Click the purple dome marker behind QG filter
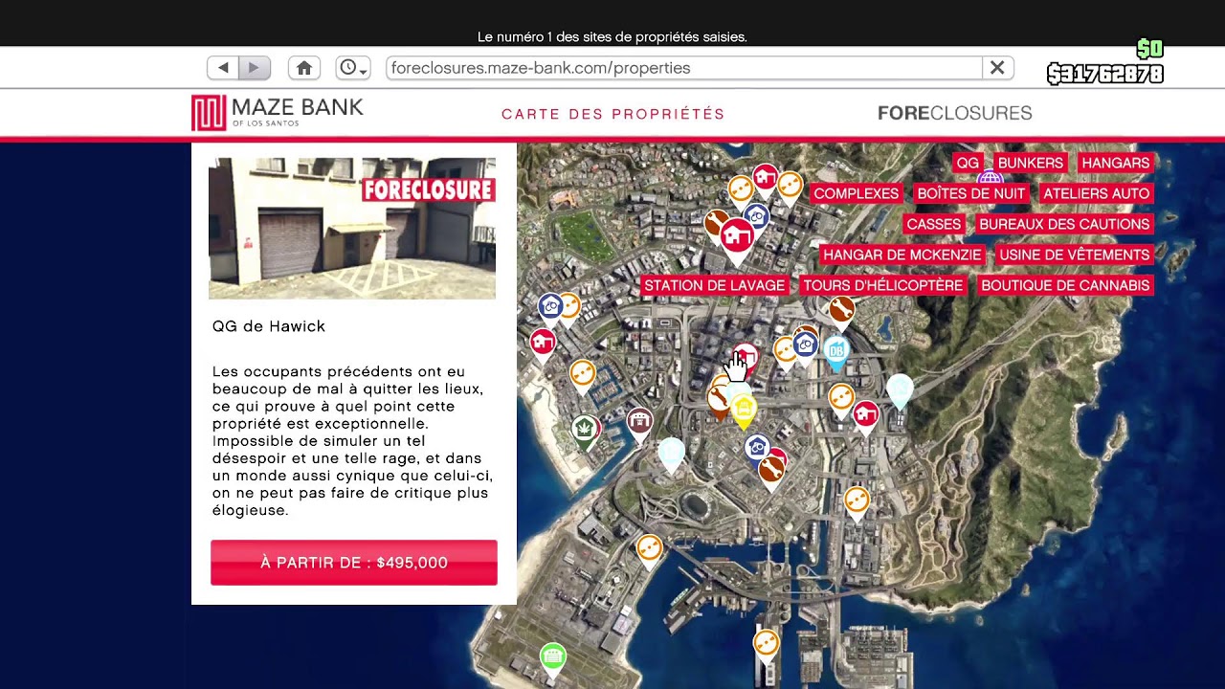Screen dimensions: 1225x689 (990, 178)
